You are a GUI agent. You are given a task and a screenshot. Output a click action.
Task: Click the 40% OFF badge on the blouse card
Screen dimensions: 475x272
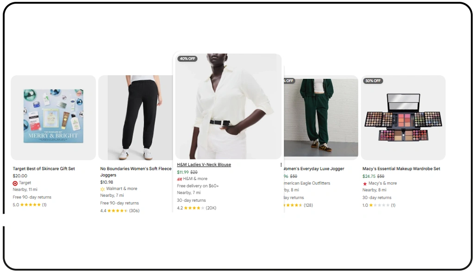coord(187,59)
